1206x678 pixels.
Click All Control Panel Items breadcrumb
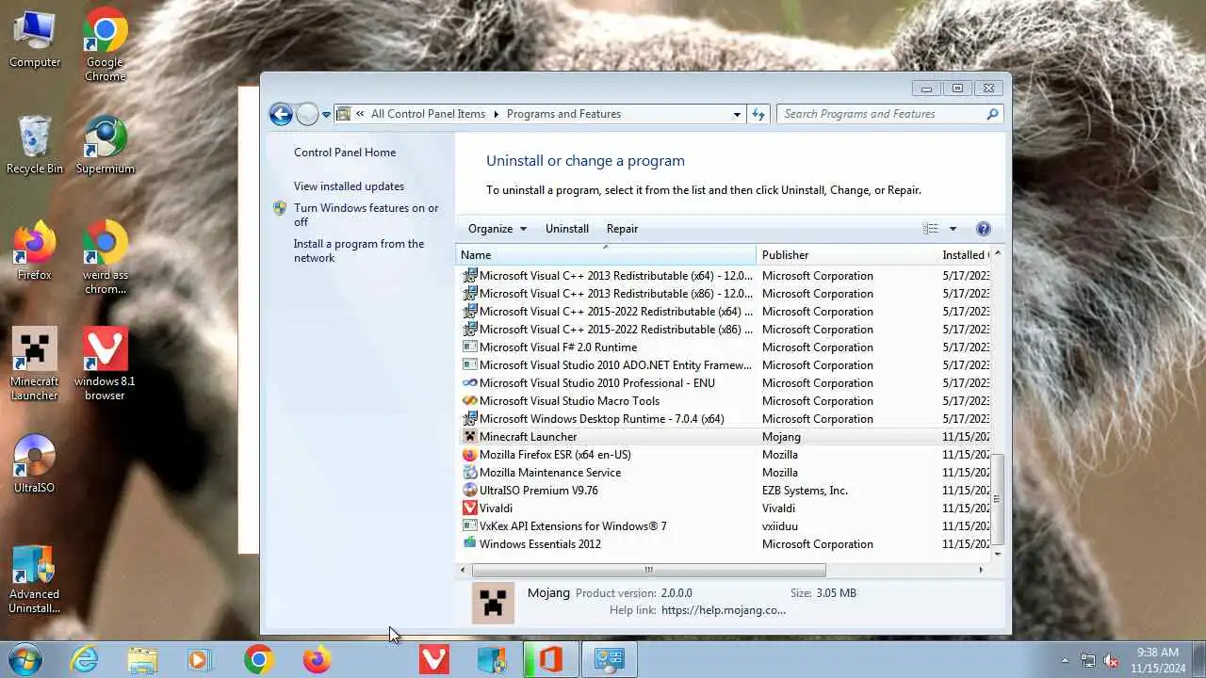point(428,114)
